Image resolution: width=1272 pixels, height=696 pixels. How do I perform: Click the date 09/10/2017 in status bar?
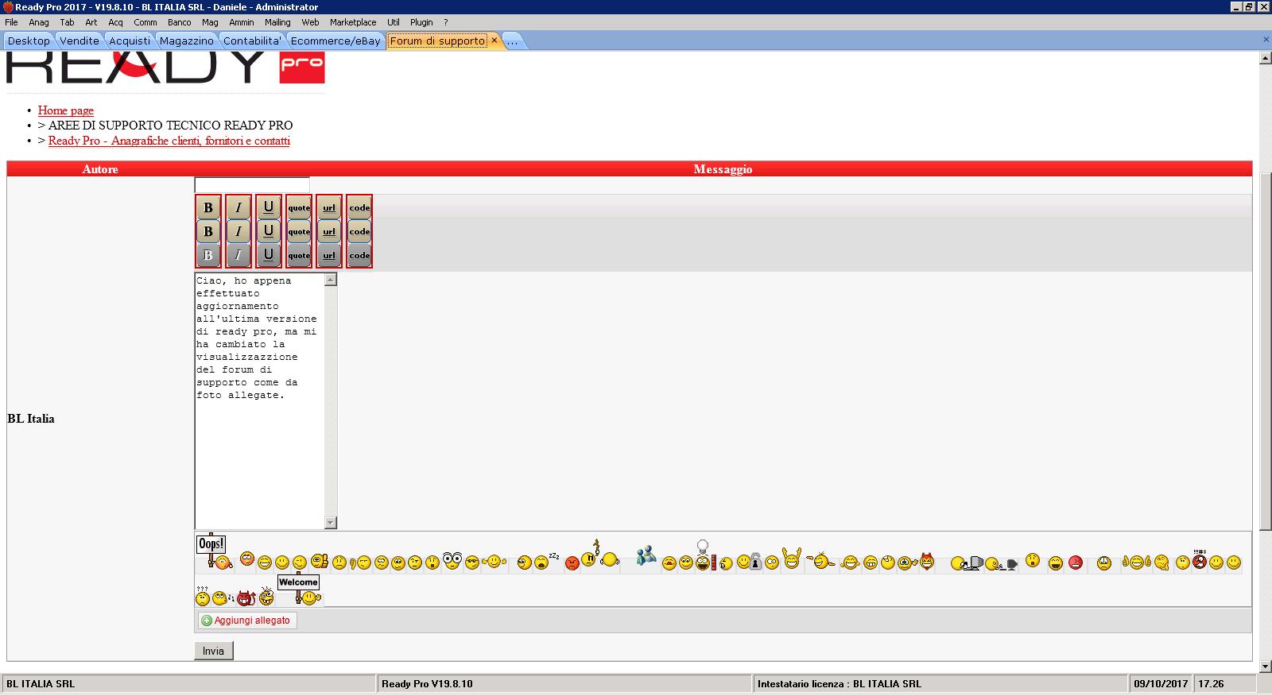tap(1161, 684)
